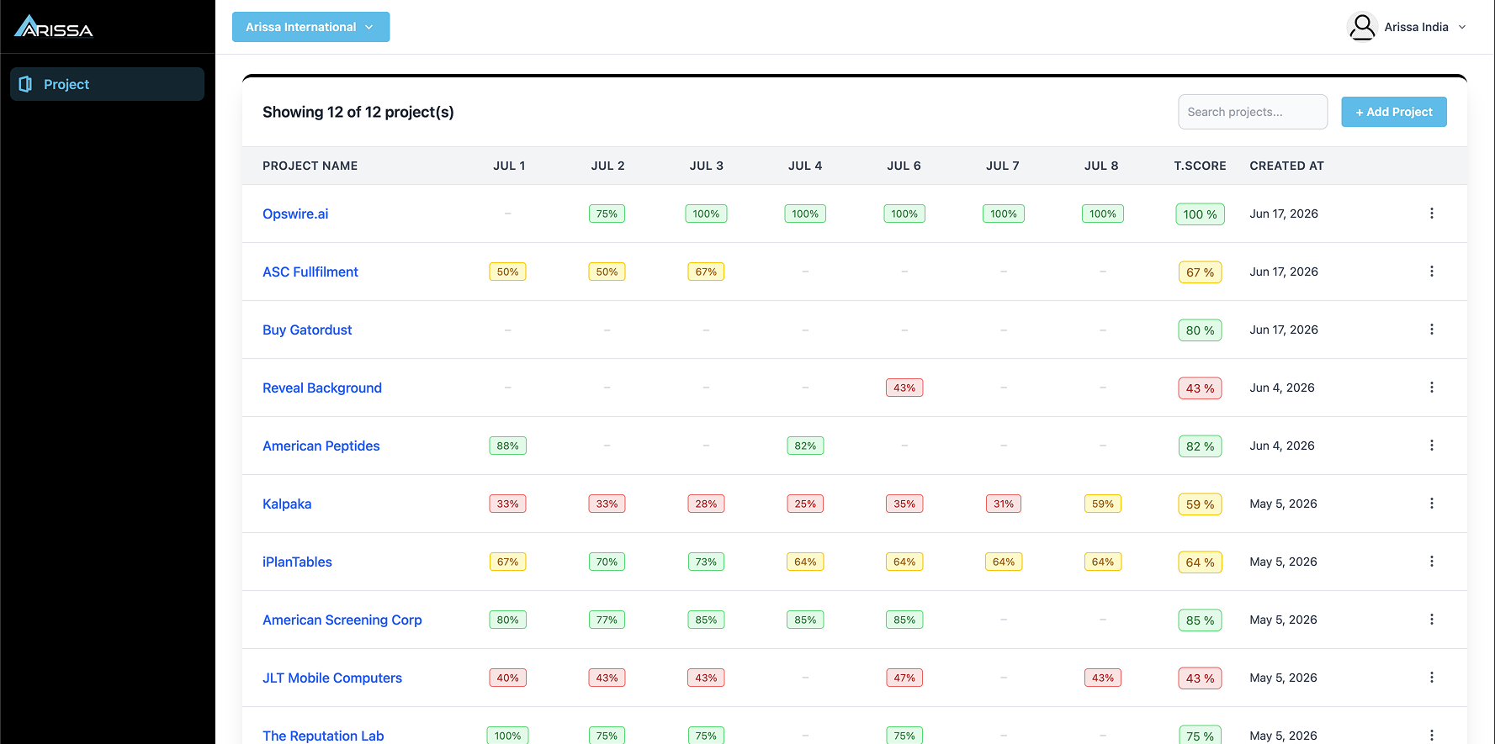The width and height of the screenshot is (1495, 744).
Task: Click iPlanTables' 64 % total score
Action: click(x=1200, y=562)
